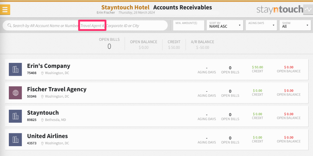Click $50.00 credit for Erin's Company
Screen dimensions: 313x156
pyautogui.click(x=258, y=67)
